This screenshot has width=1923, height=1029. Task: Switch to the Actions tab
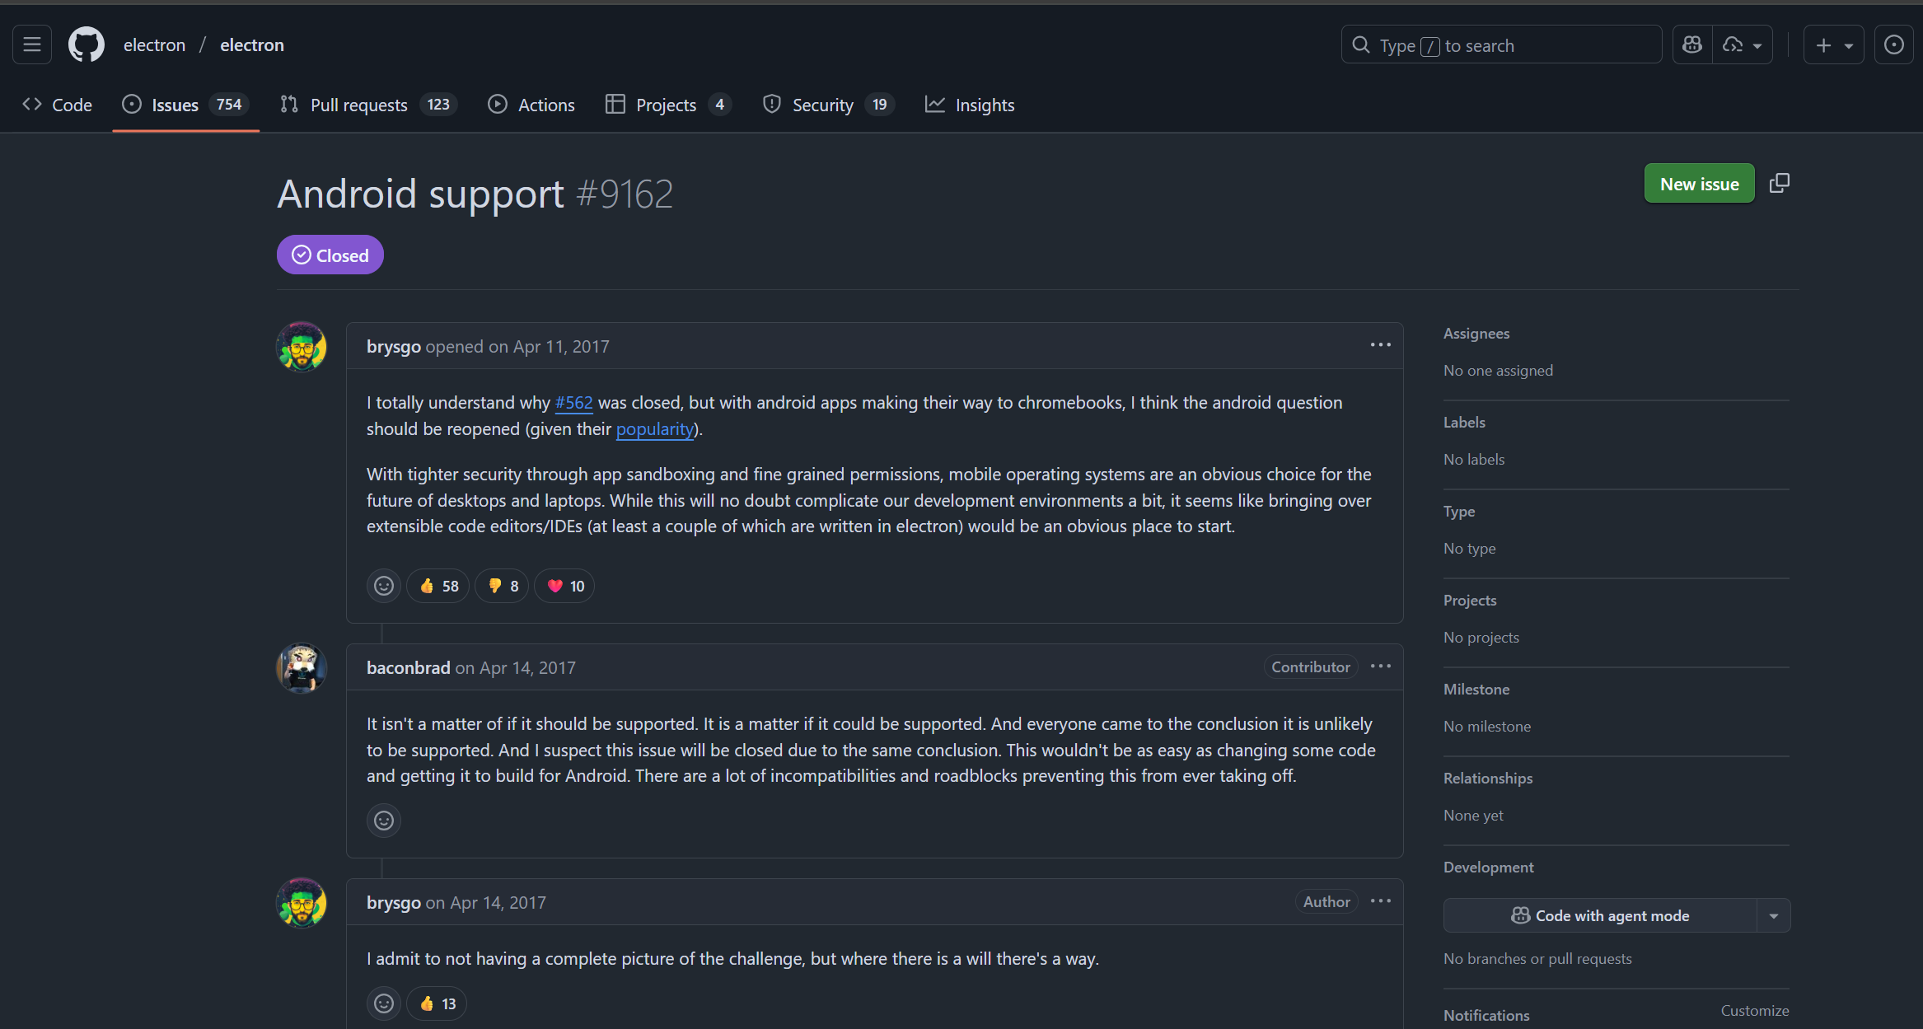pyautogui.click(x=531, y=105)
